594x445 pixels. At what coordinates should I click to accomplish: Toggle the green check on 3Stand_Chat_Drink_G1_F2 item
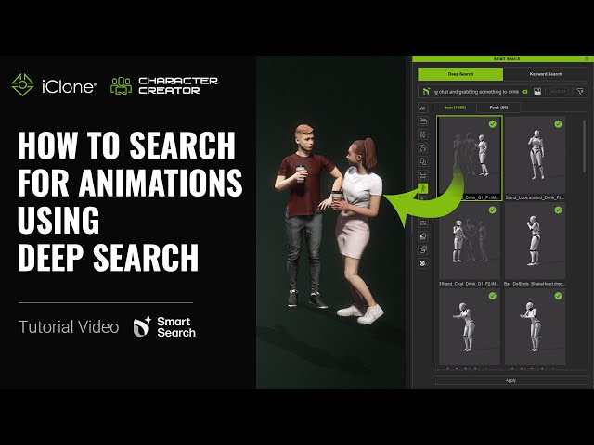point(493,210)
